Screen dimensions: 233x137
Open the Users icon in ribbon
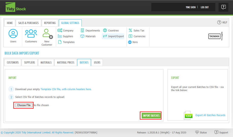13,34
